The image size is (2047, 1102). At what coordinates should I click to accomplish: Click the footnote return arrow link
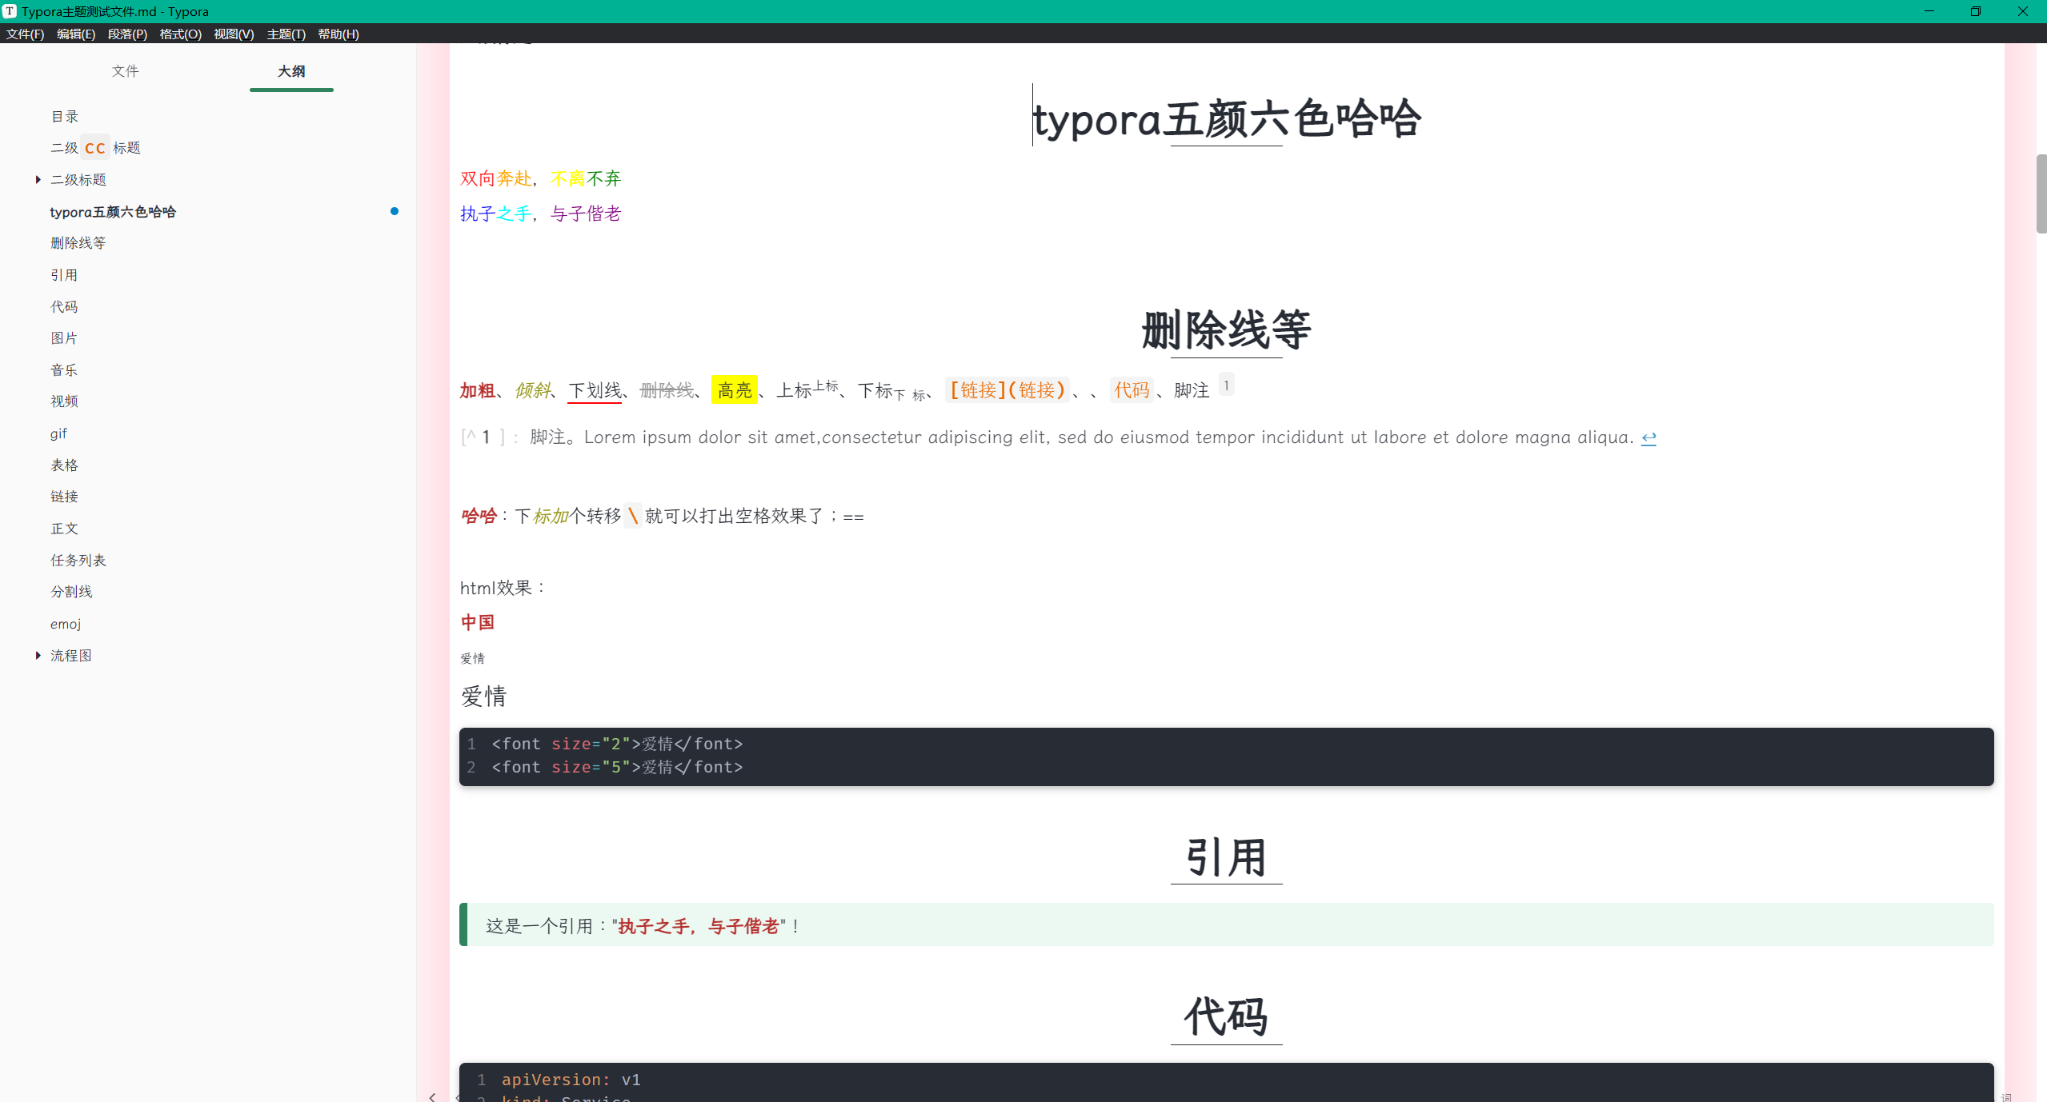click(x=1648, y=437)
